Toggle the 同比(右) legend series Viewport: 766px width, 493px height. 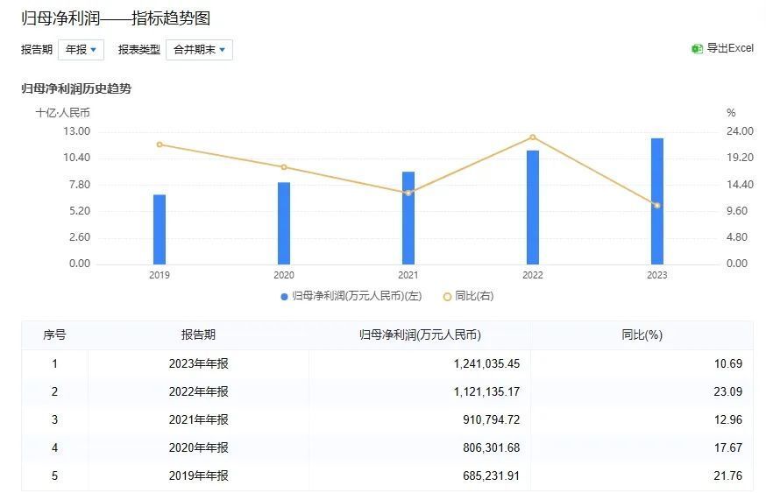point(468,296)
